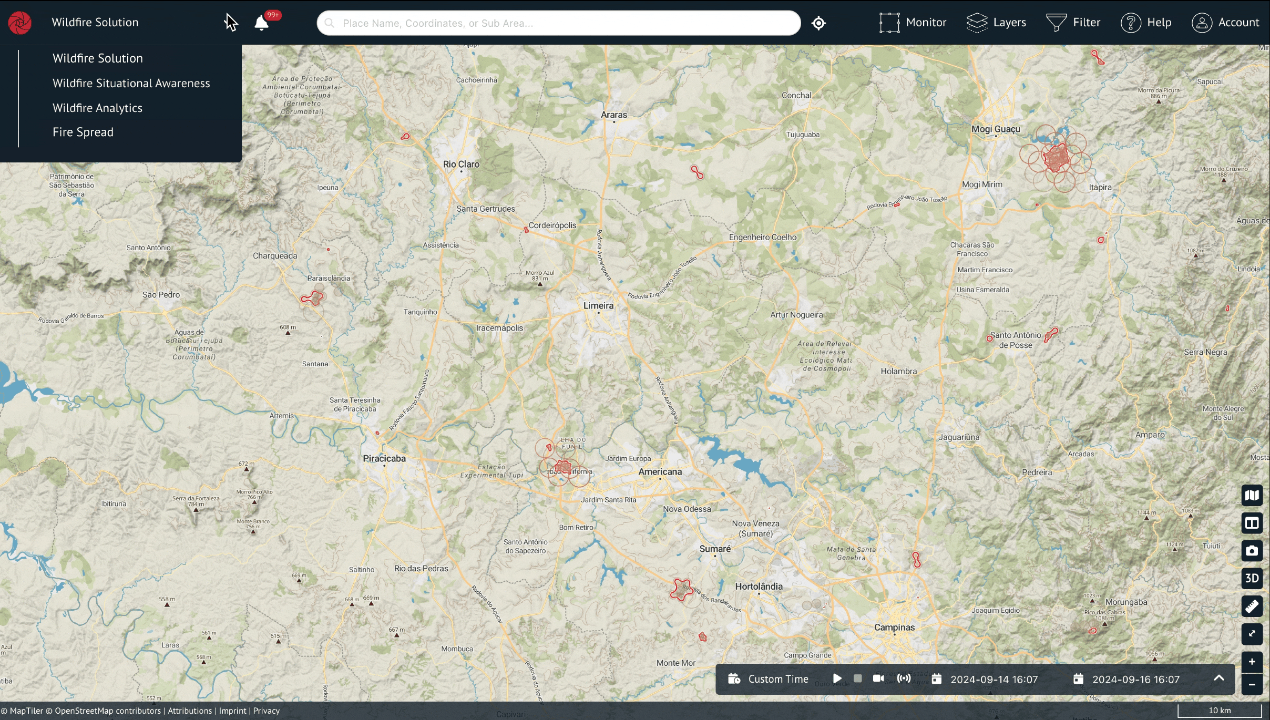Image resolution: width=1270 pixels, height=720 pixels.
Task: Open the Account menu
Action: (x=1225, y=23)
